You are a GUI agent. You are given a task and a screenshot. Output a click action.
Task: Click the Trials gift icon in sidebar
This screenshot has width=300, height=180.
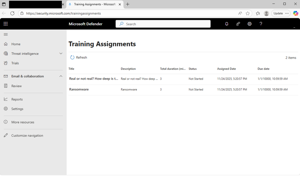pyautogui.click(x=6, y=63)
